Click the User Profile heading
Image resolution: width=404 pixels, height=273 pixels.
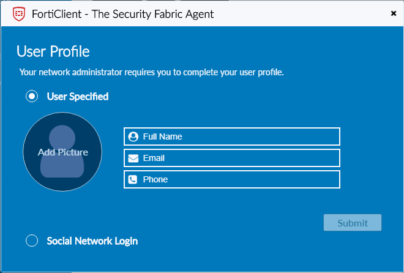(x=53, y=51)
